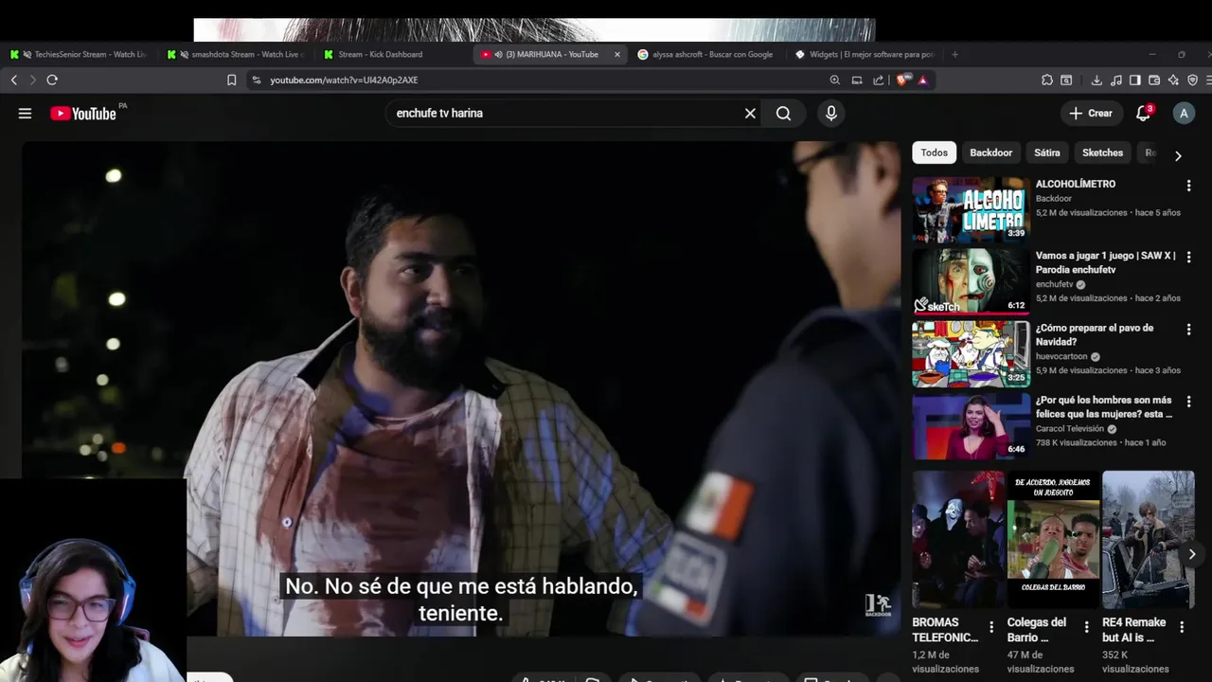Open the Leo AI sparkle icon
Screen dimensions: 1212x682
coord(1173,81)
